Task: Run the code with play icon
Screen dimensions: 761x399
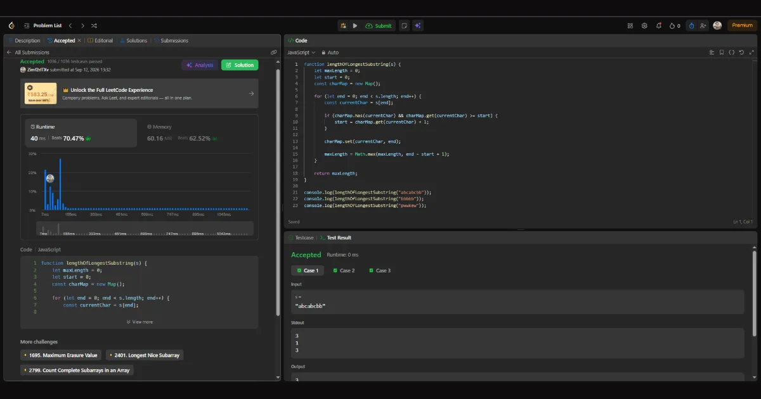Action: coord(355,25)
